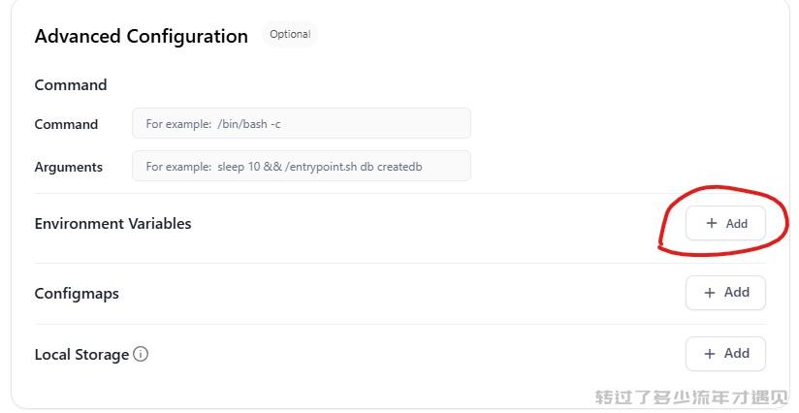Add a new configmap

tap(725, 293)
